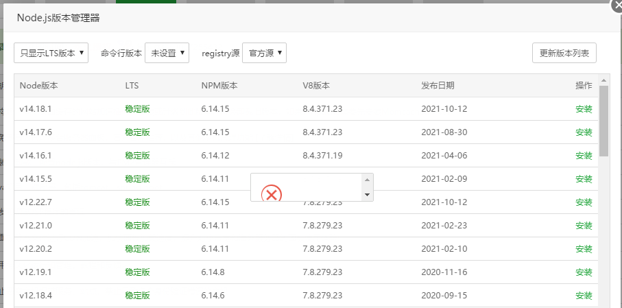Click date 2021-08-30 cell
This screenshot has width=622, height=308.
[x=444, y=132]
